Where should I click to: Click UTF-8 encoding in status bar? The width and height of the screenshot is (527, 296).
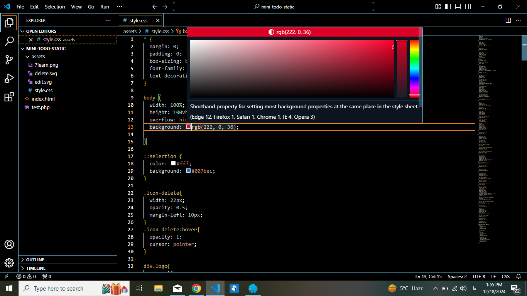(x=479, y=276)
